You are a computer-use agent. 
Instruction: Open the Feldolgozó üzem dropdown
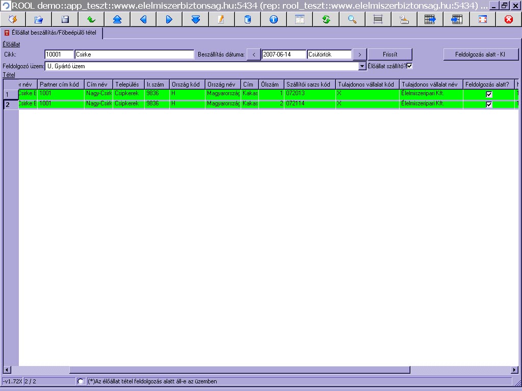click(x=362, y=66)
